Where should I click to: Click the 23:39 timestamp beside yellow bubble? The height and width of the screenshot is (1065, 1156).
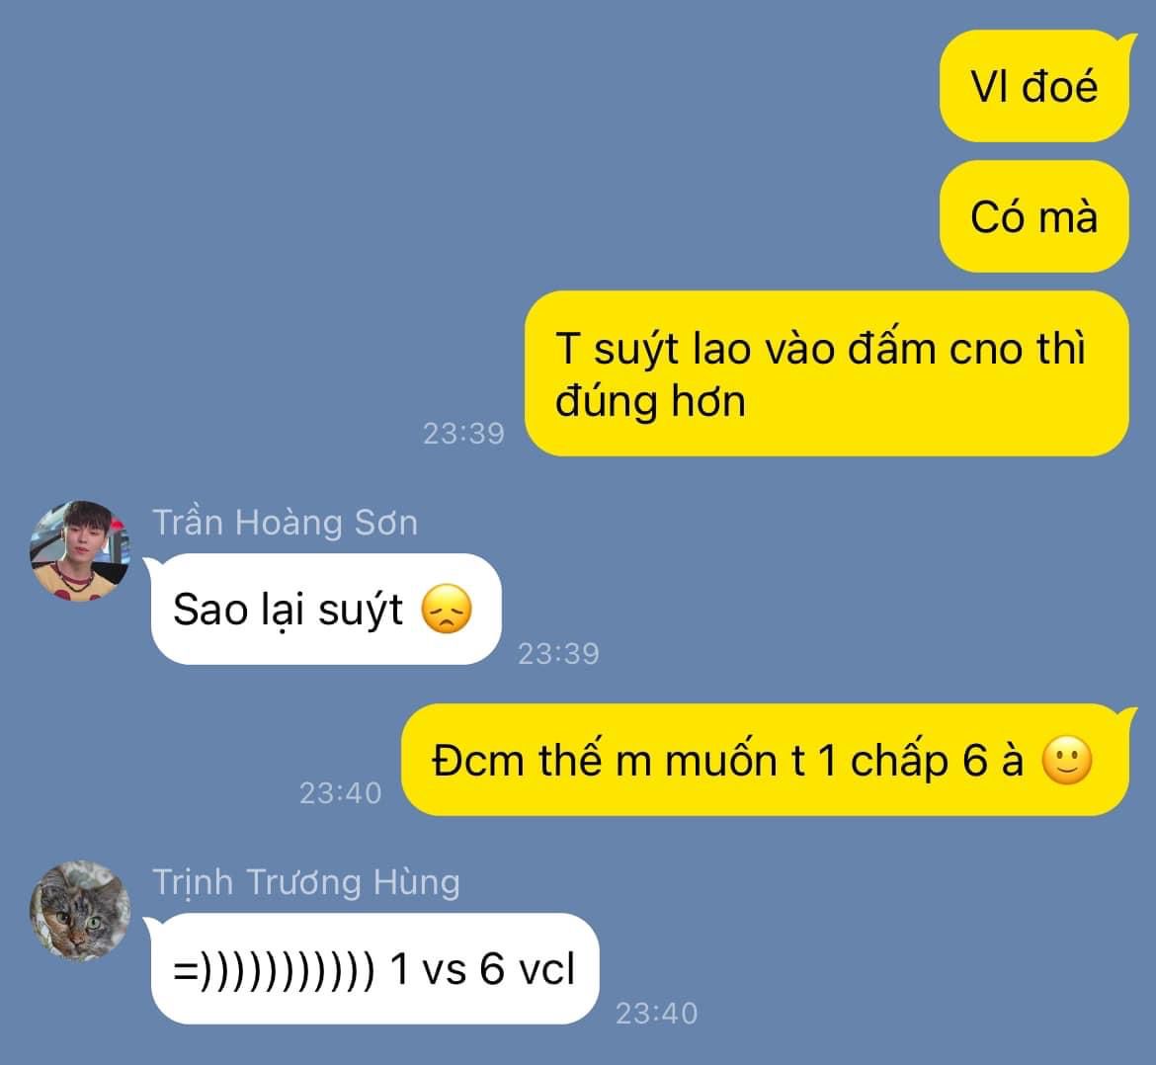[463, 434]
